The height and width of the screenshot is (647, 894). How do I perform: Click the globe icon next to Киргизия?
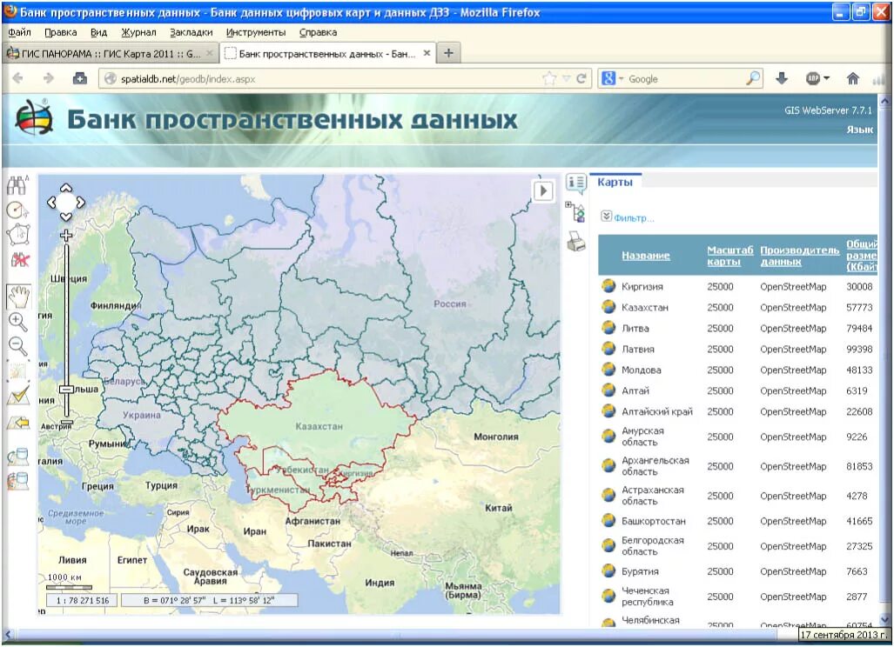point(608,286)
